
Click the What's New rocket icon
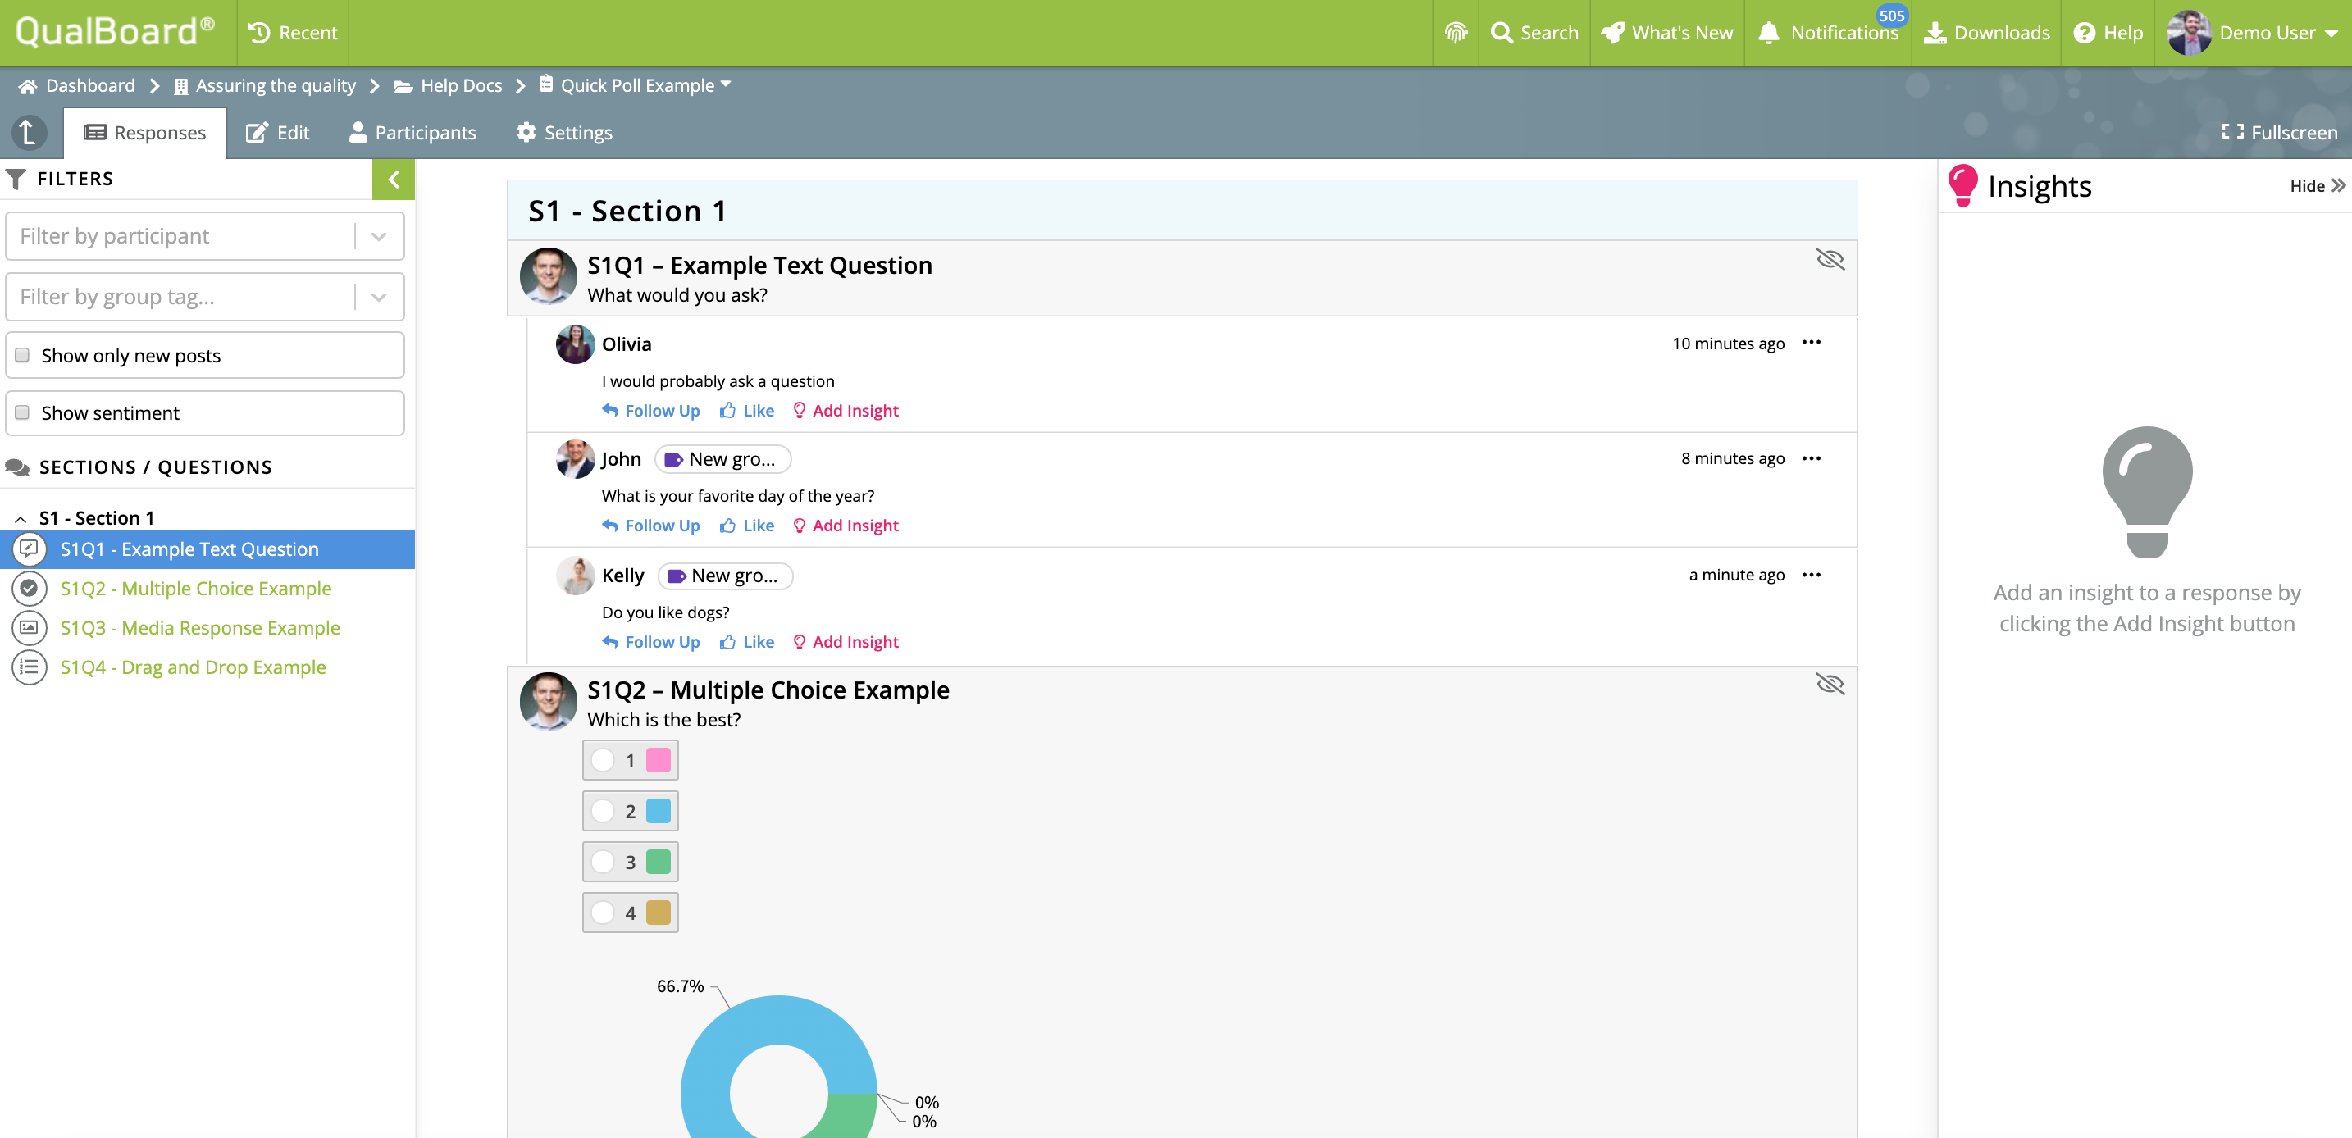click(x=1612, y=33)
